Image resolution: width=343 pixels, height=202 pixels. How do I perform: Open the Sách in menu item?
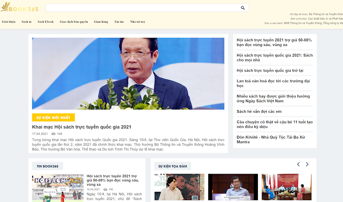click(27, 22)
